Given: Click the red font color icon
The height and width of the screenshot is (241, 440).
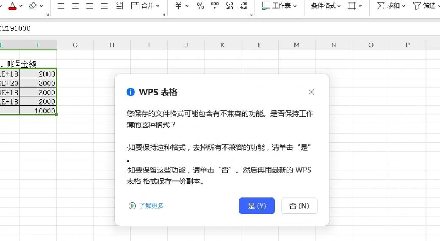Looking at the screenshot, I should (x=13, y=5).
